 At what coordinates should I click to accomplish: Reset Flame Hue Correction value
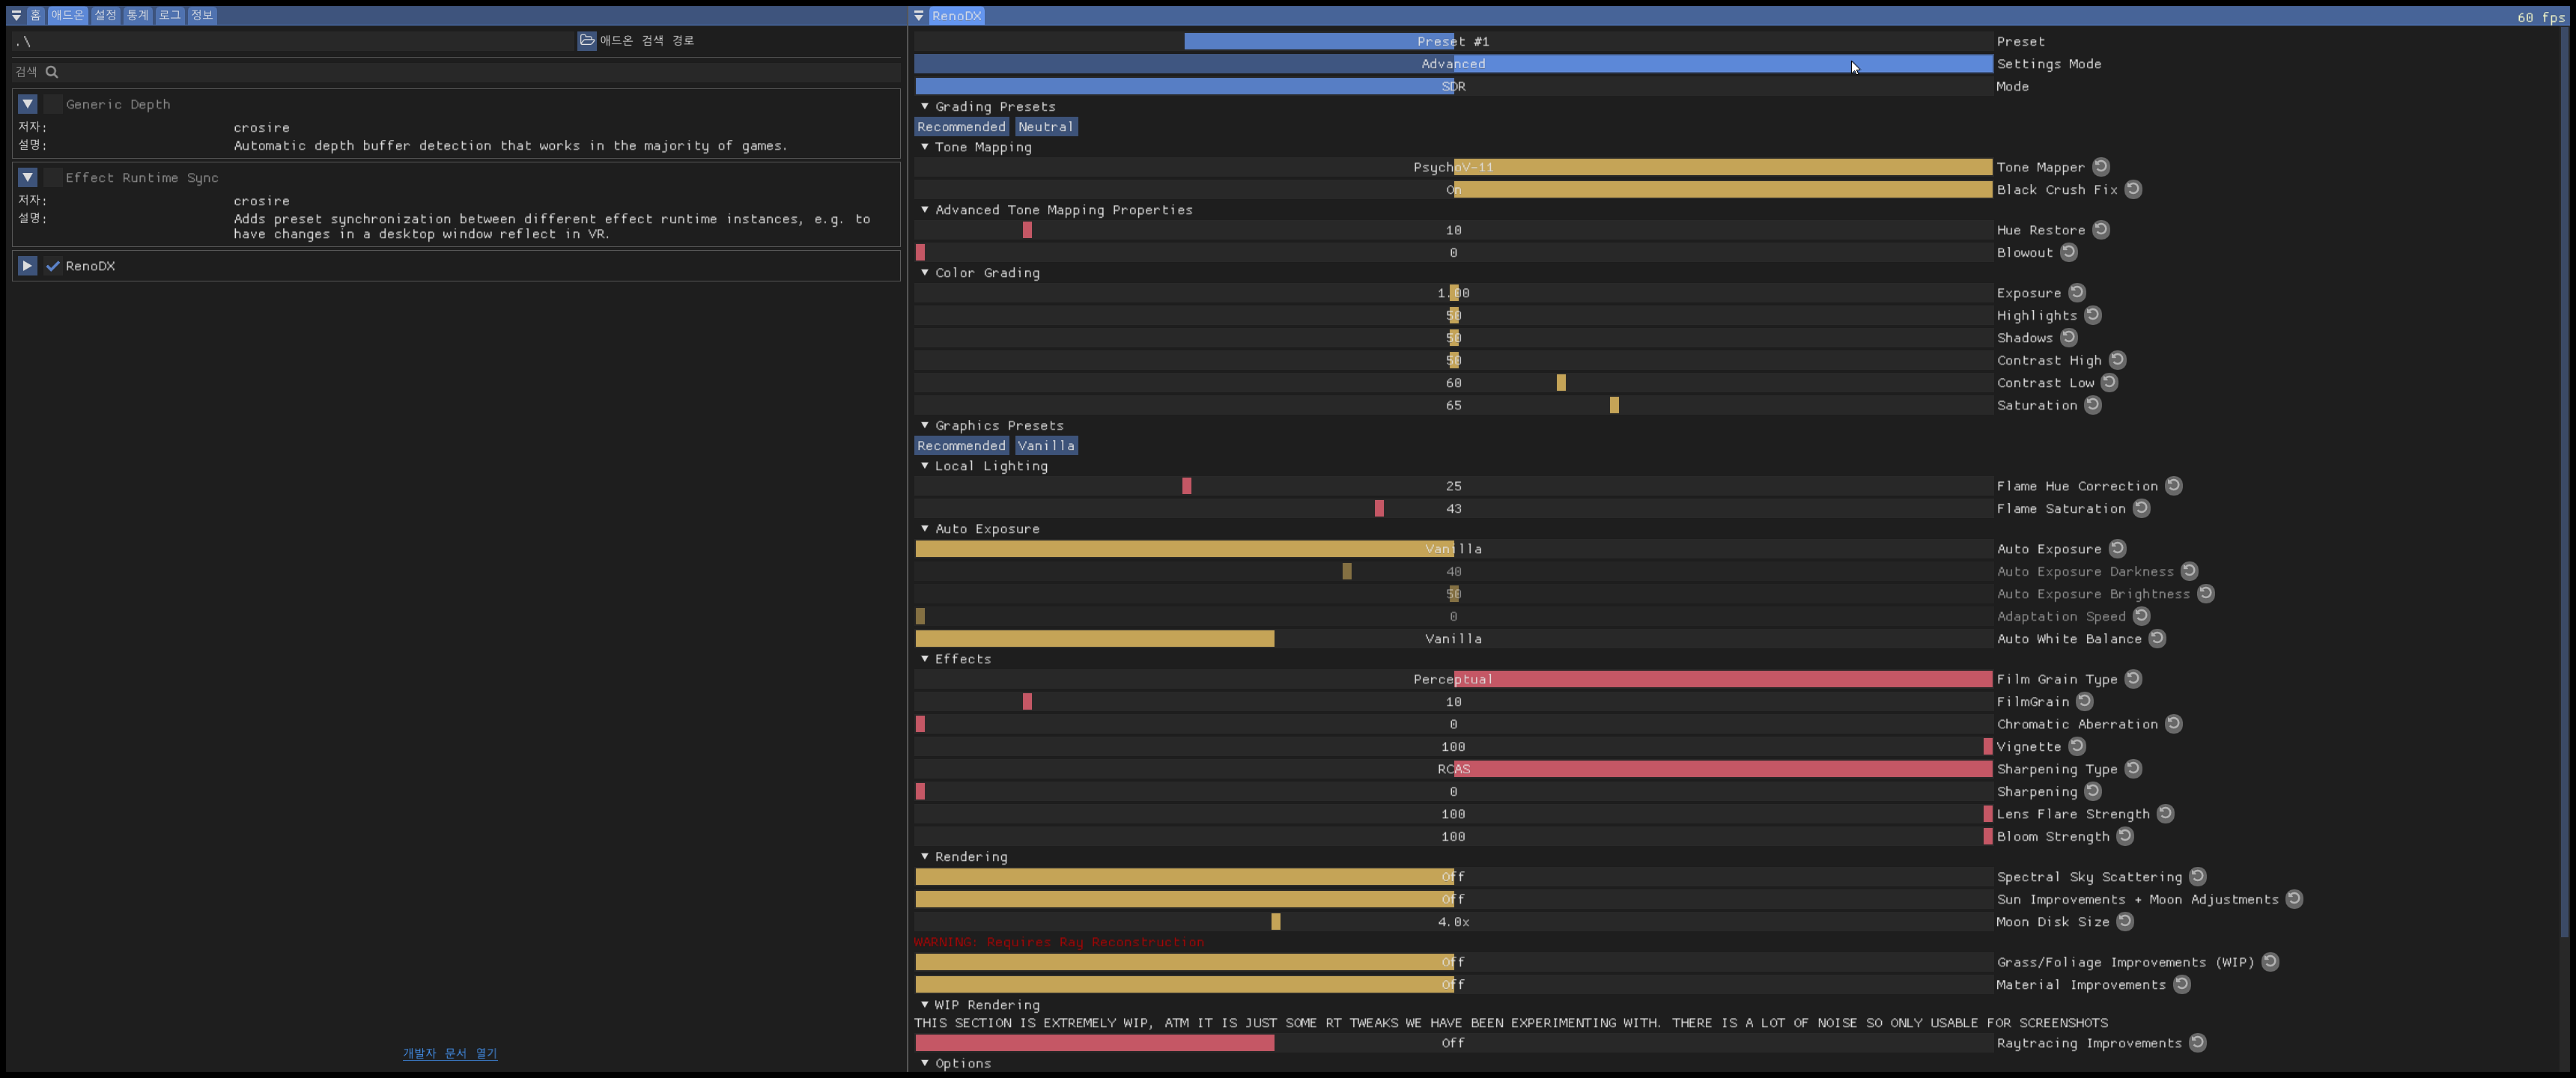2173,486
